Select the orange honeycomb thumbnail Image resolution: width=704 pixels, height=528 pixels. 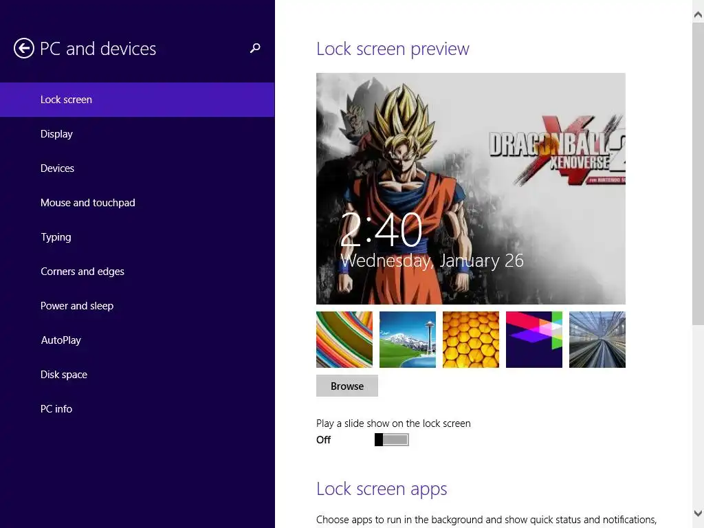point(470,340)
